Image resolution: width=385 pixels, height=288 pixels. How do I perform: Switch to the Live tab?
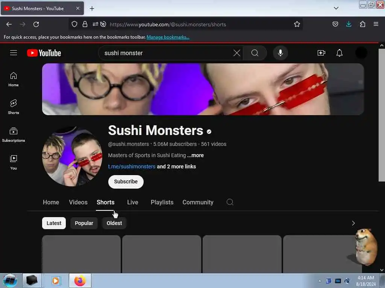[x=133, y=202]
